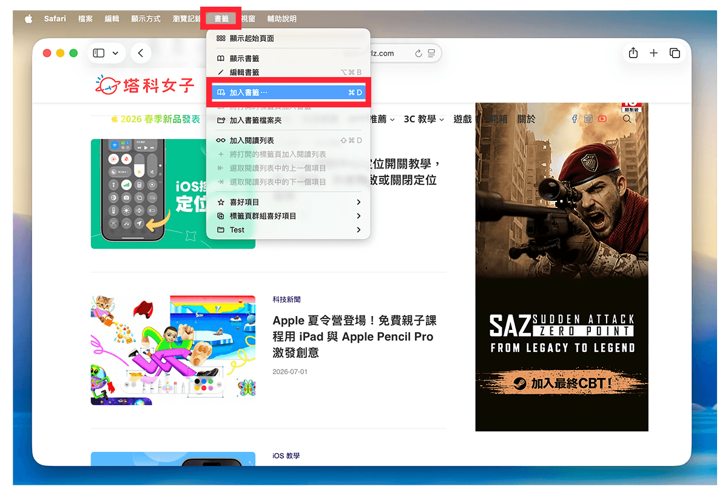Open the page menu icon in address bar

pyautogui.click(x=432, y=54)
